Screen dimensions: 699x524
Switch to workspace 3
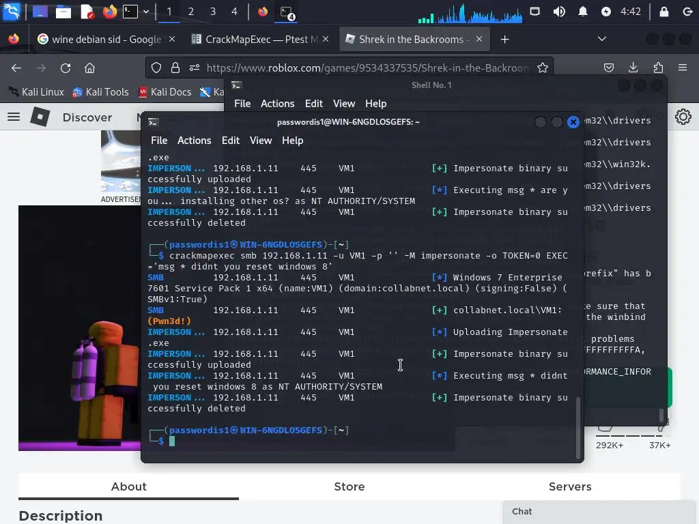tap(213, 12)
